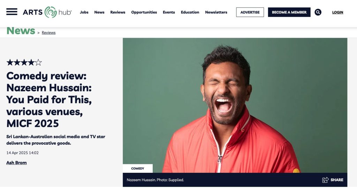Open the hamburger menu icon
357x195 pixels.
[12, 12]
